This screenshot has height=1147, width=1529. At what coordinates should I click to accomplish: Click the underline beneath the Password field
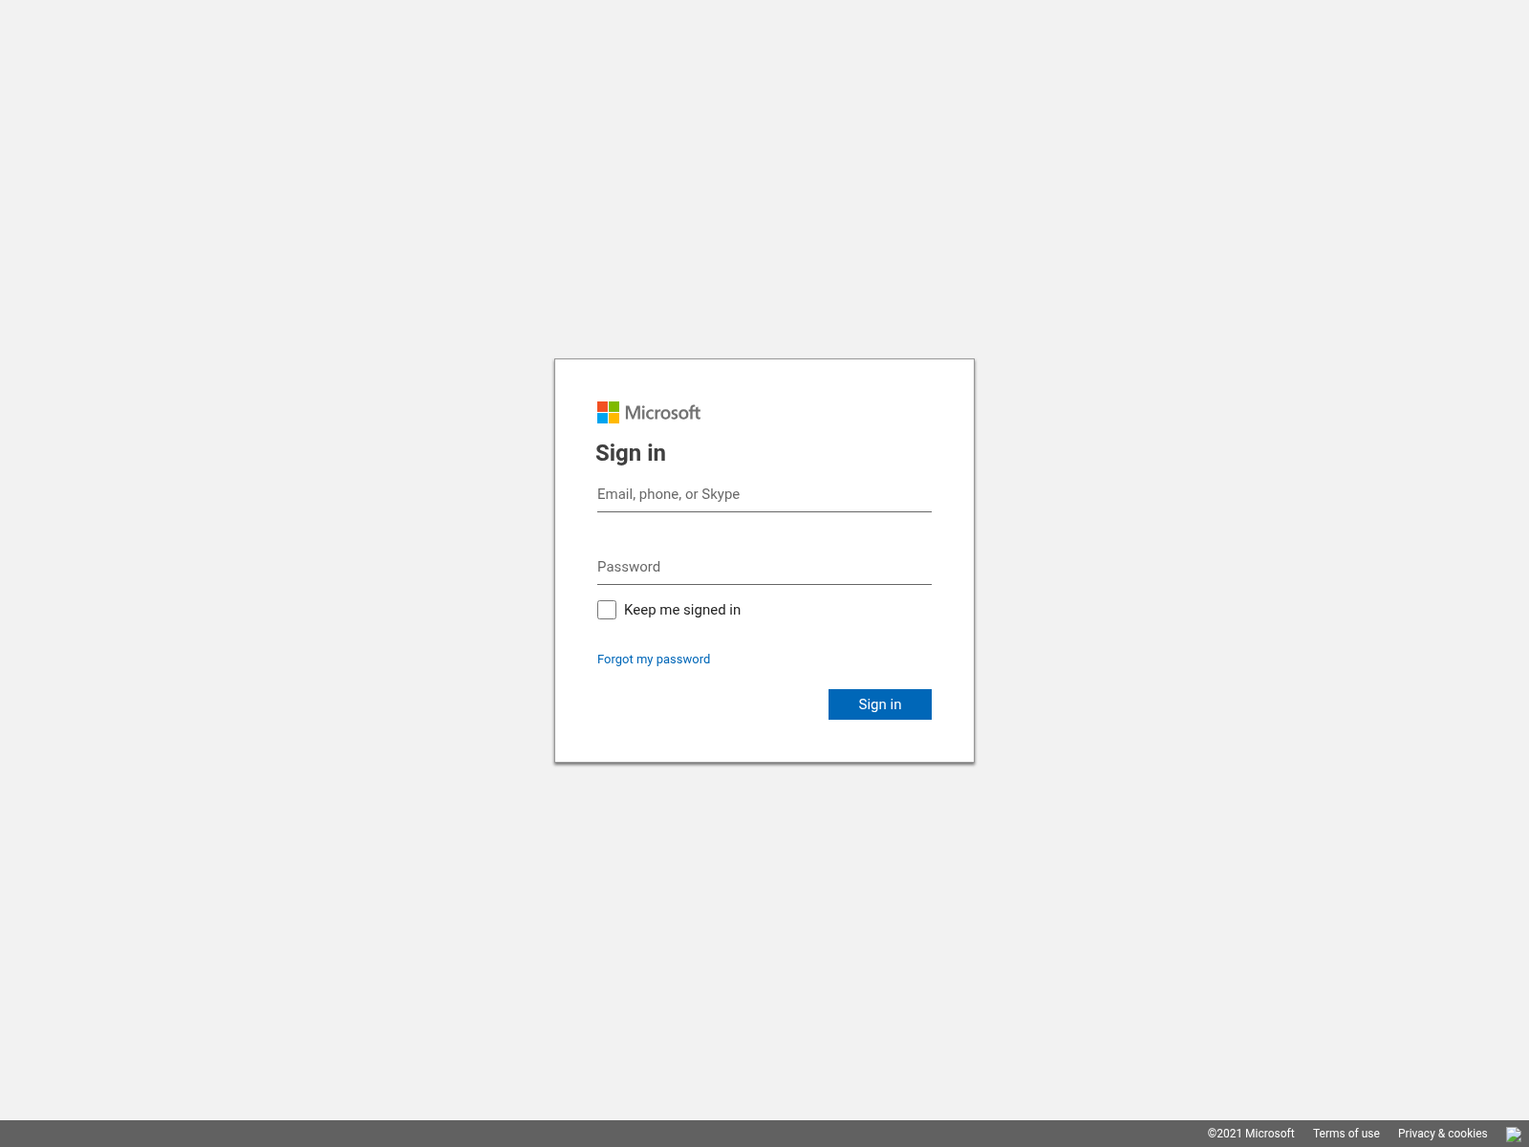point(764,584)
